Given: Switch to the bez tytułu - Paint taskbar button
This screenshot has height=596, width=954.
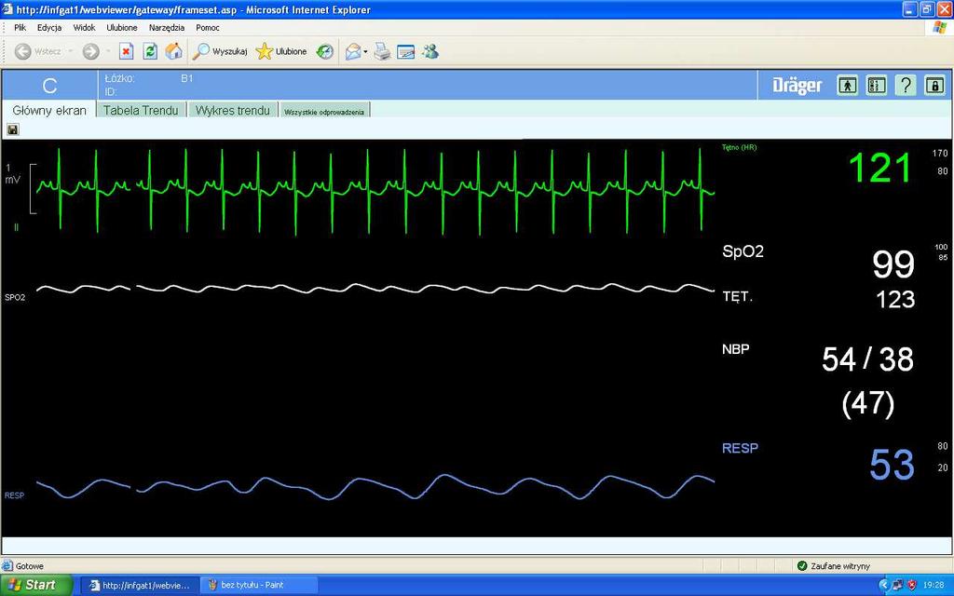Looking at the screenshot, I should [258, 585].
